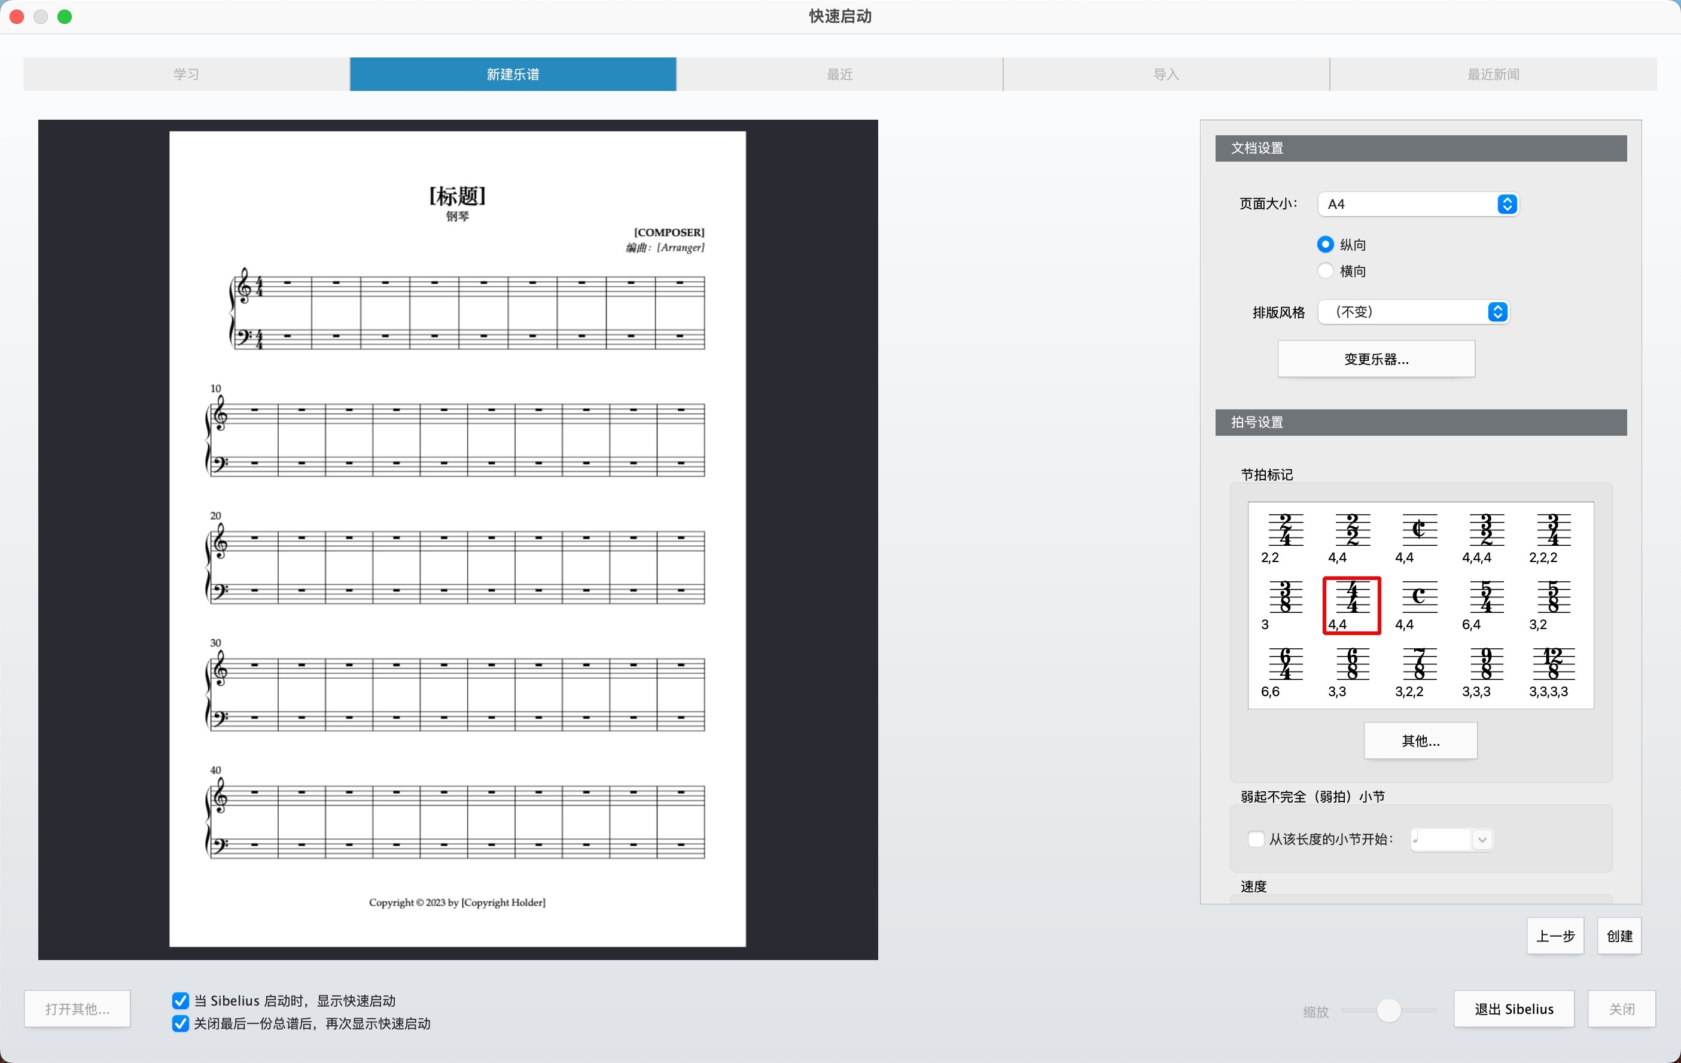Go back with the 上一步 button
The image size is (1681, 1063).
point(1555,936)
